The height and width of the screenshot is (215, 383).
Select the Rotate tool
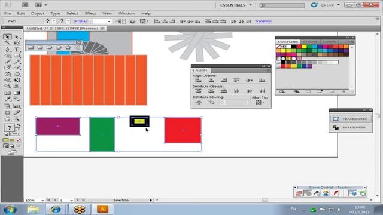(7, 74)
